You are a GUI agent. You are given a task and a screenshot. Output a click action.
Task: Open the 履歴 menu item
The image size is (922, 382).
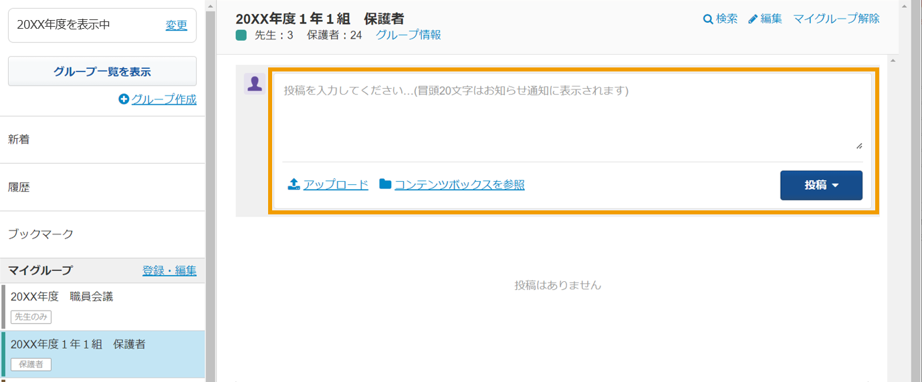point(102,188)
